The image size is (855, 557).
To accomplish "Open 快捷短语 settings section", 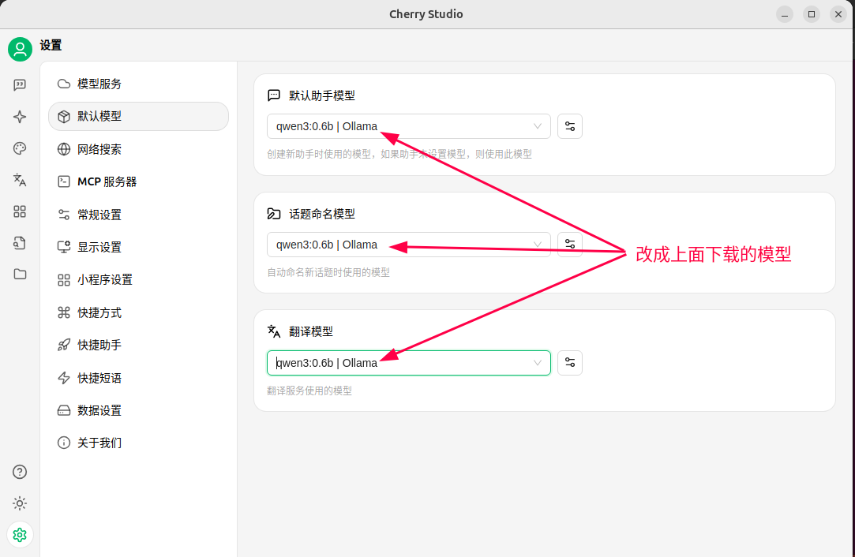I will tap(138, 378).
